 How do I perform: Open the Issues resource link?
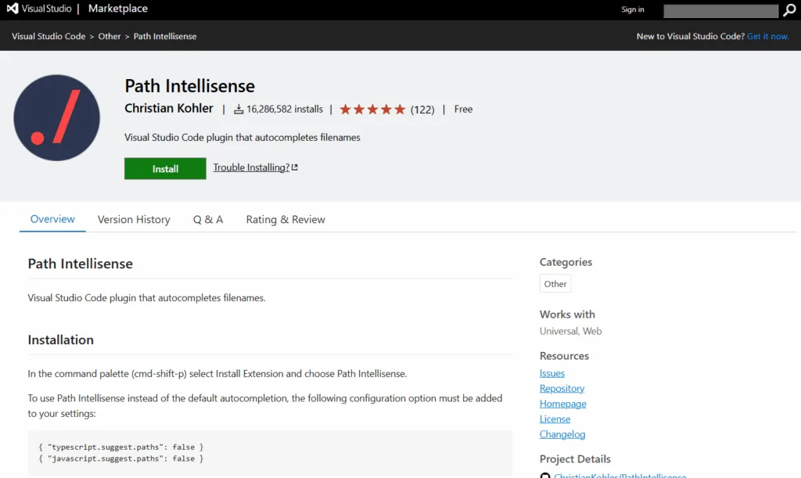tap(552, 373)
